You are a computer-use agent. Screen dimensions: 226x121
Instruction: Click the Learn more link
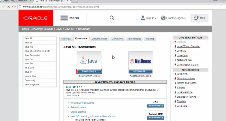71,95
